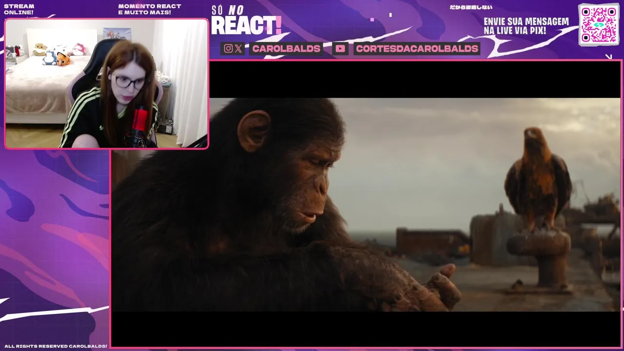Click 'MOMENTO REACT E MUITO MAIS!' text

tap(150, 9)
